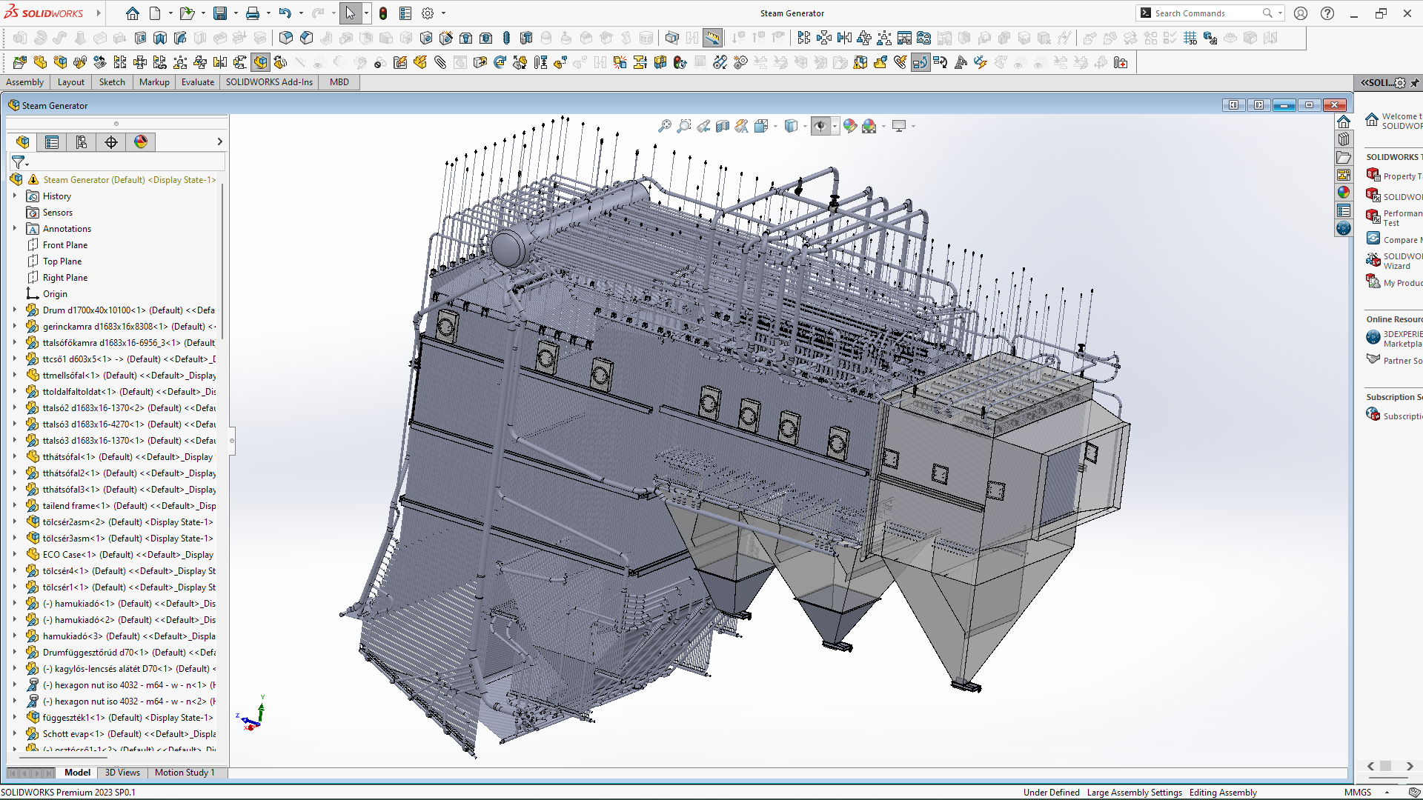The width and height of the screenshot is (1423, 800).
Task: Switch to the Sketch tab
Action: pos(112,82)
